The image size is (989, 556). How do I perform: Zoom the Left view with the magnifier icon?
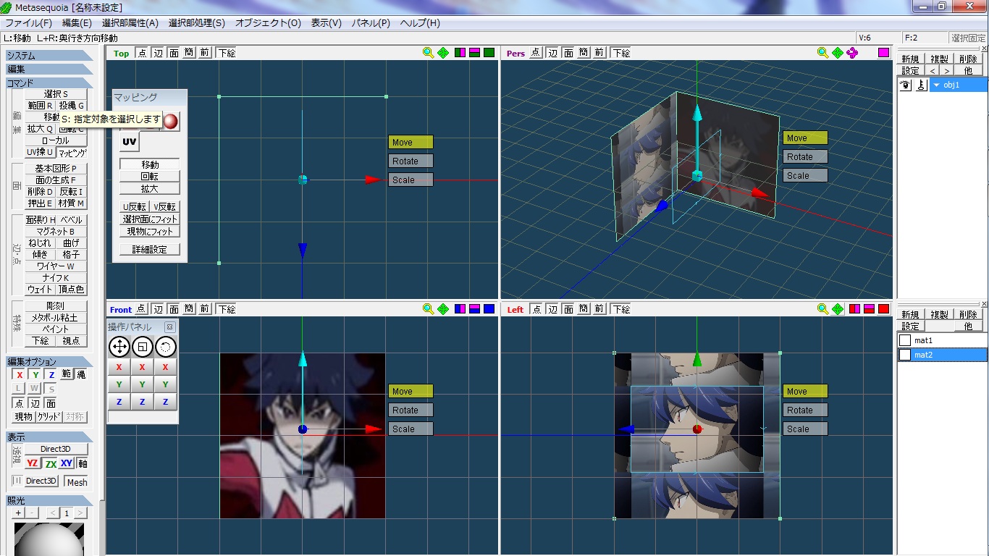pos(822,309)
